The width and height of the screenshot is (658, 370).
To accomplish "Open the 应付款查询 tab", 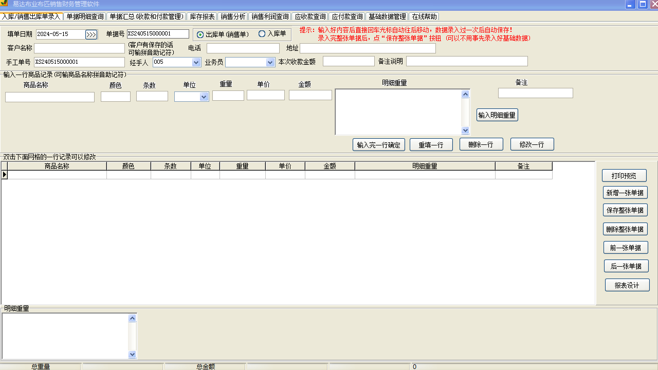I will (347, 16).
